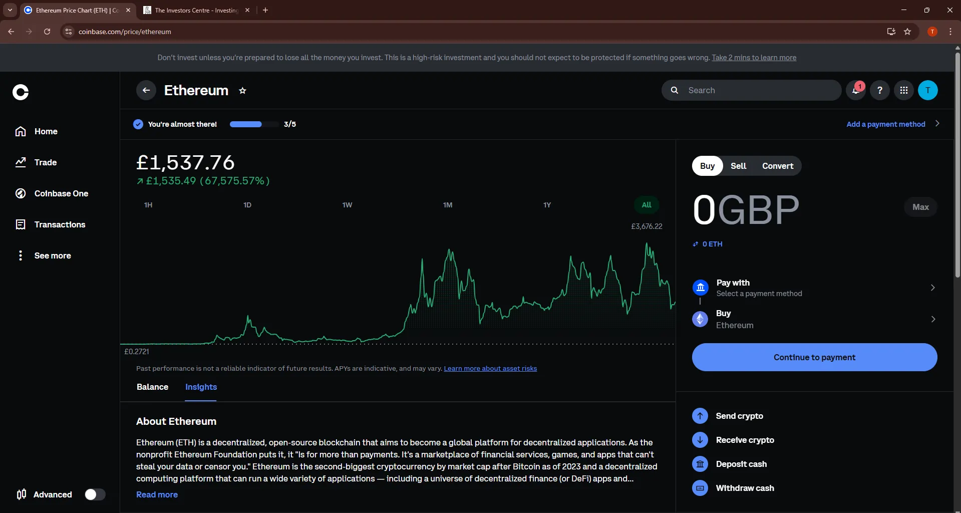Expand the setup progress chevron
Viewport: 961px width, 513px height.
937,124
